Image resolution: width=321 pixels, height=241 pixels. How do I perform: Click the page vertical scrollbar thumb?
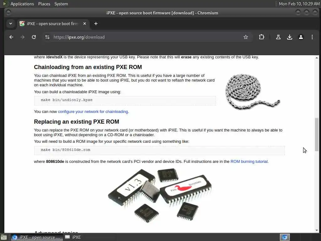[x=317, y=134]
